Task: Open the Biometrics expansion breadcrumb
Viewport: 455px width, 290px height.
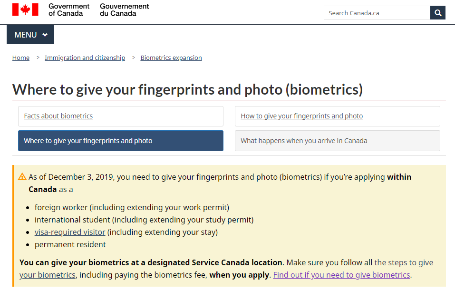Action: point(171,58)
